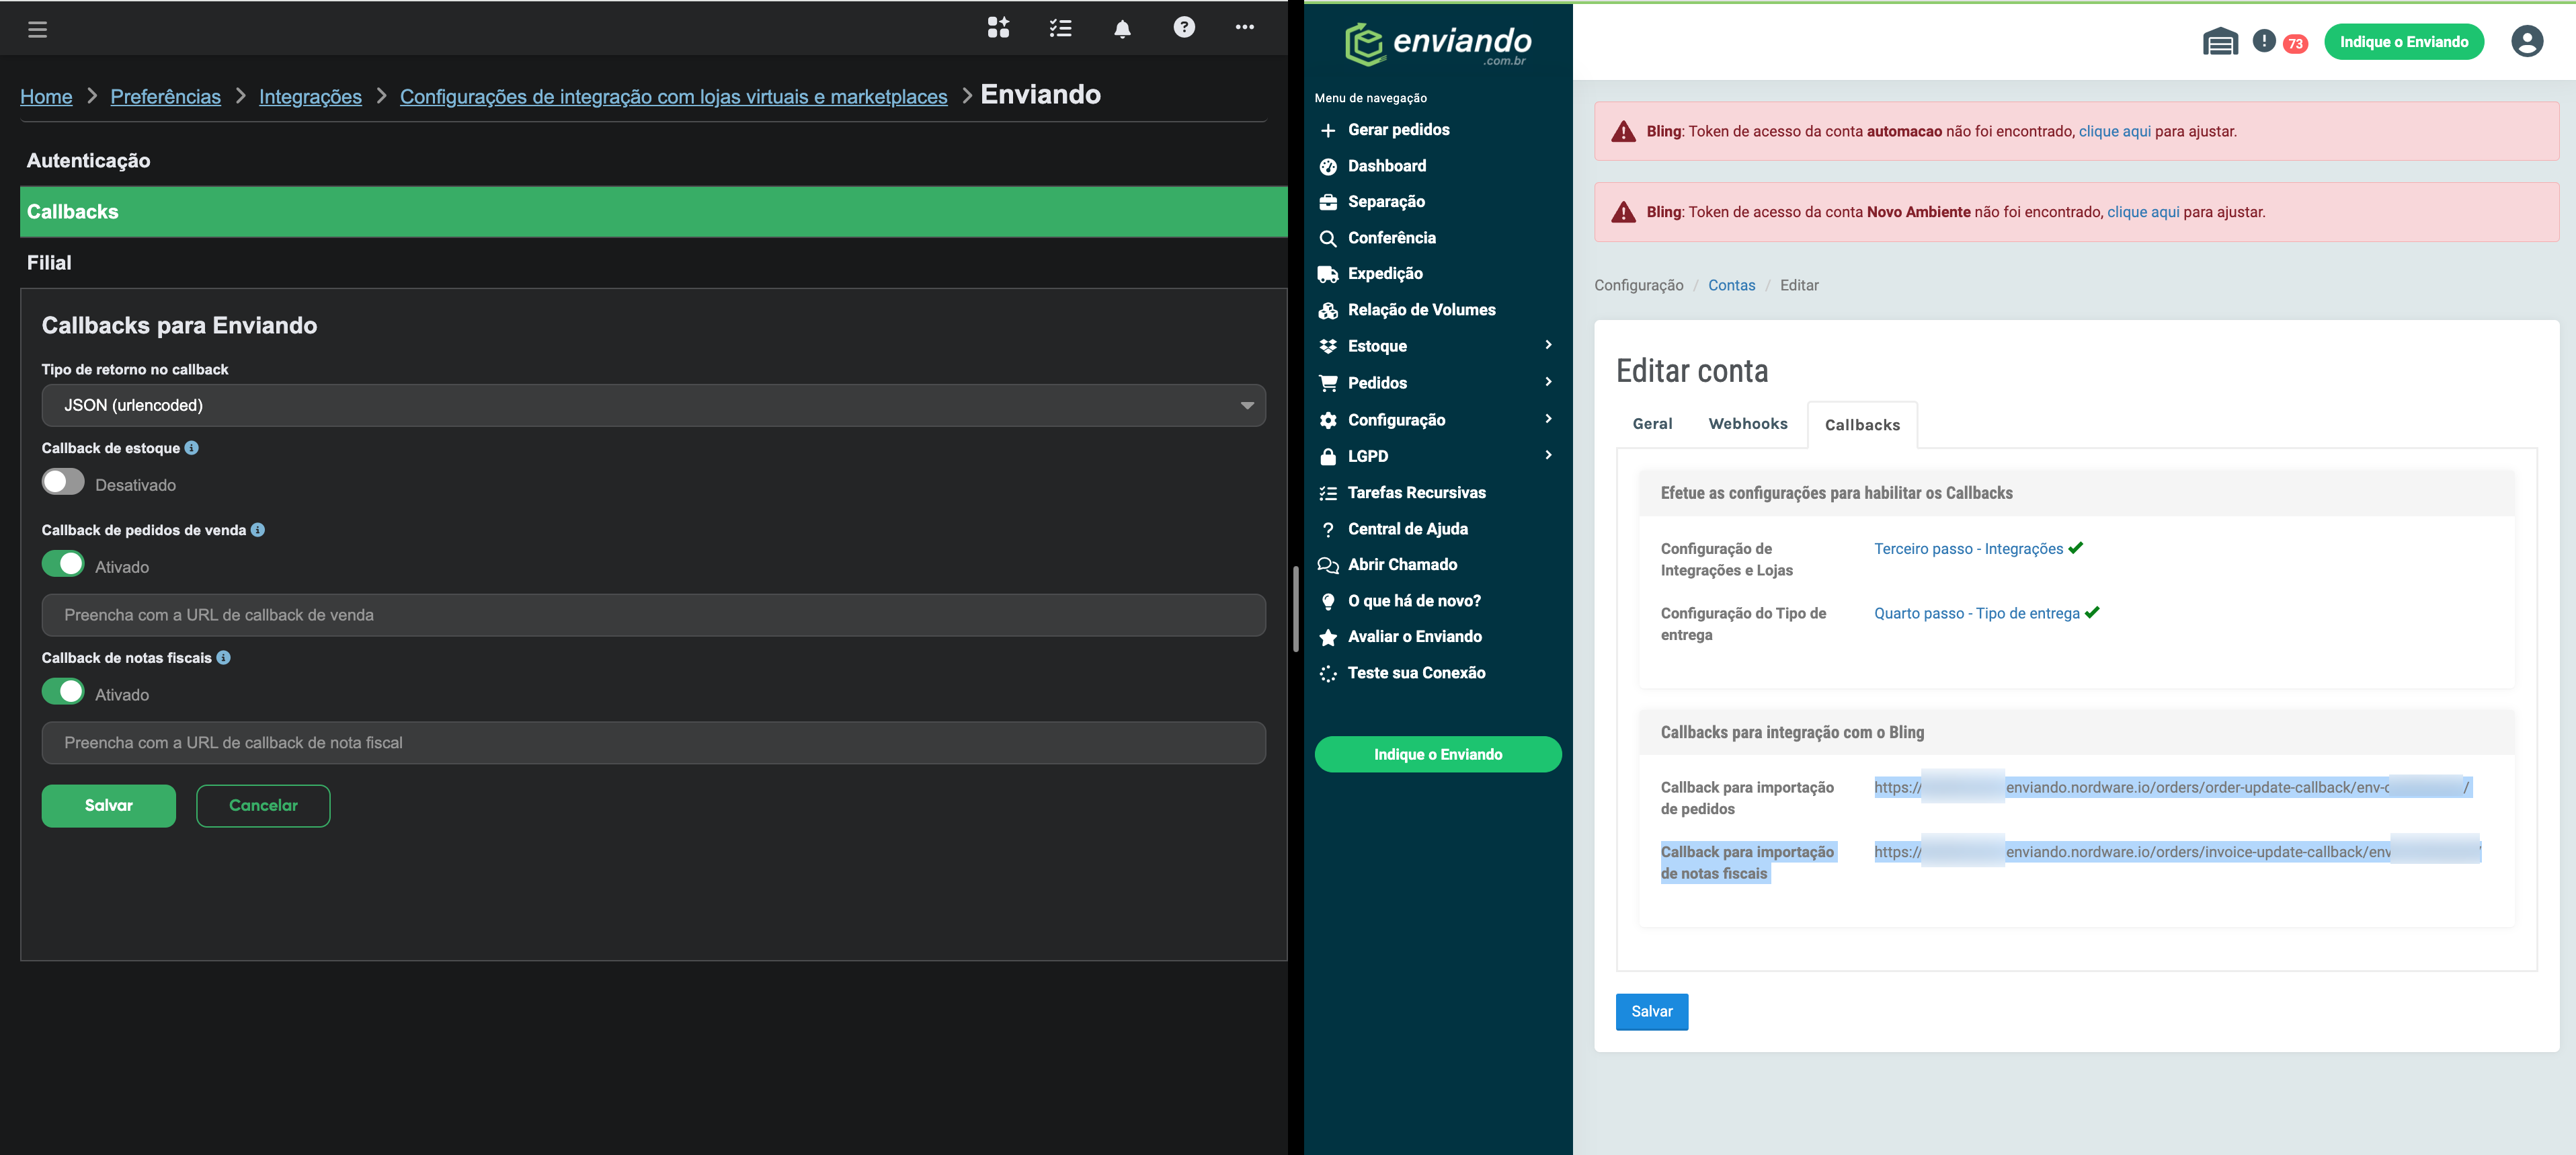Open the task checklist icon
Viewport: 2576px width, 1155px height.
point(1060,28)
